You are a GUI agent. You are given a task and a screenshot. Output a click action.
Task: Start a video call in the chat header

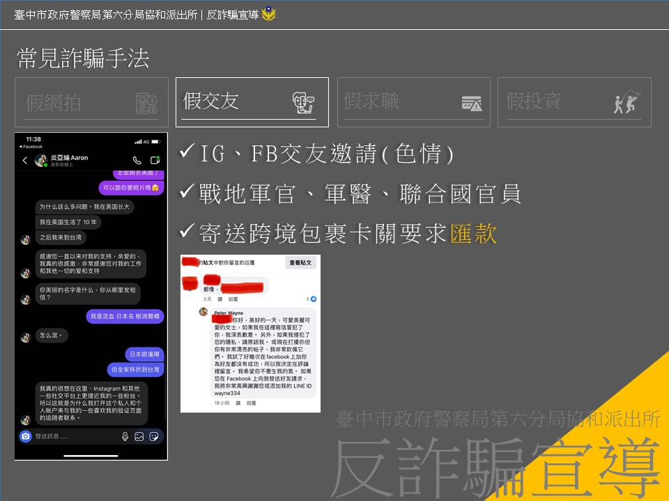point(155,161)
